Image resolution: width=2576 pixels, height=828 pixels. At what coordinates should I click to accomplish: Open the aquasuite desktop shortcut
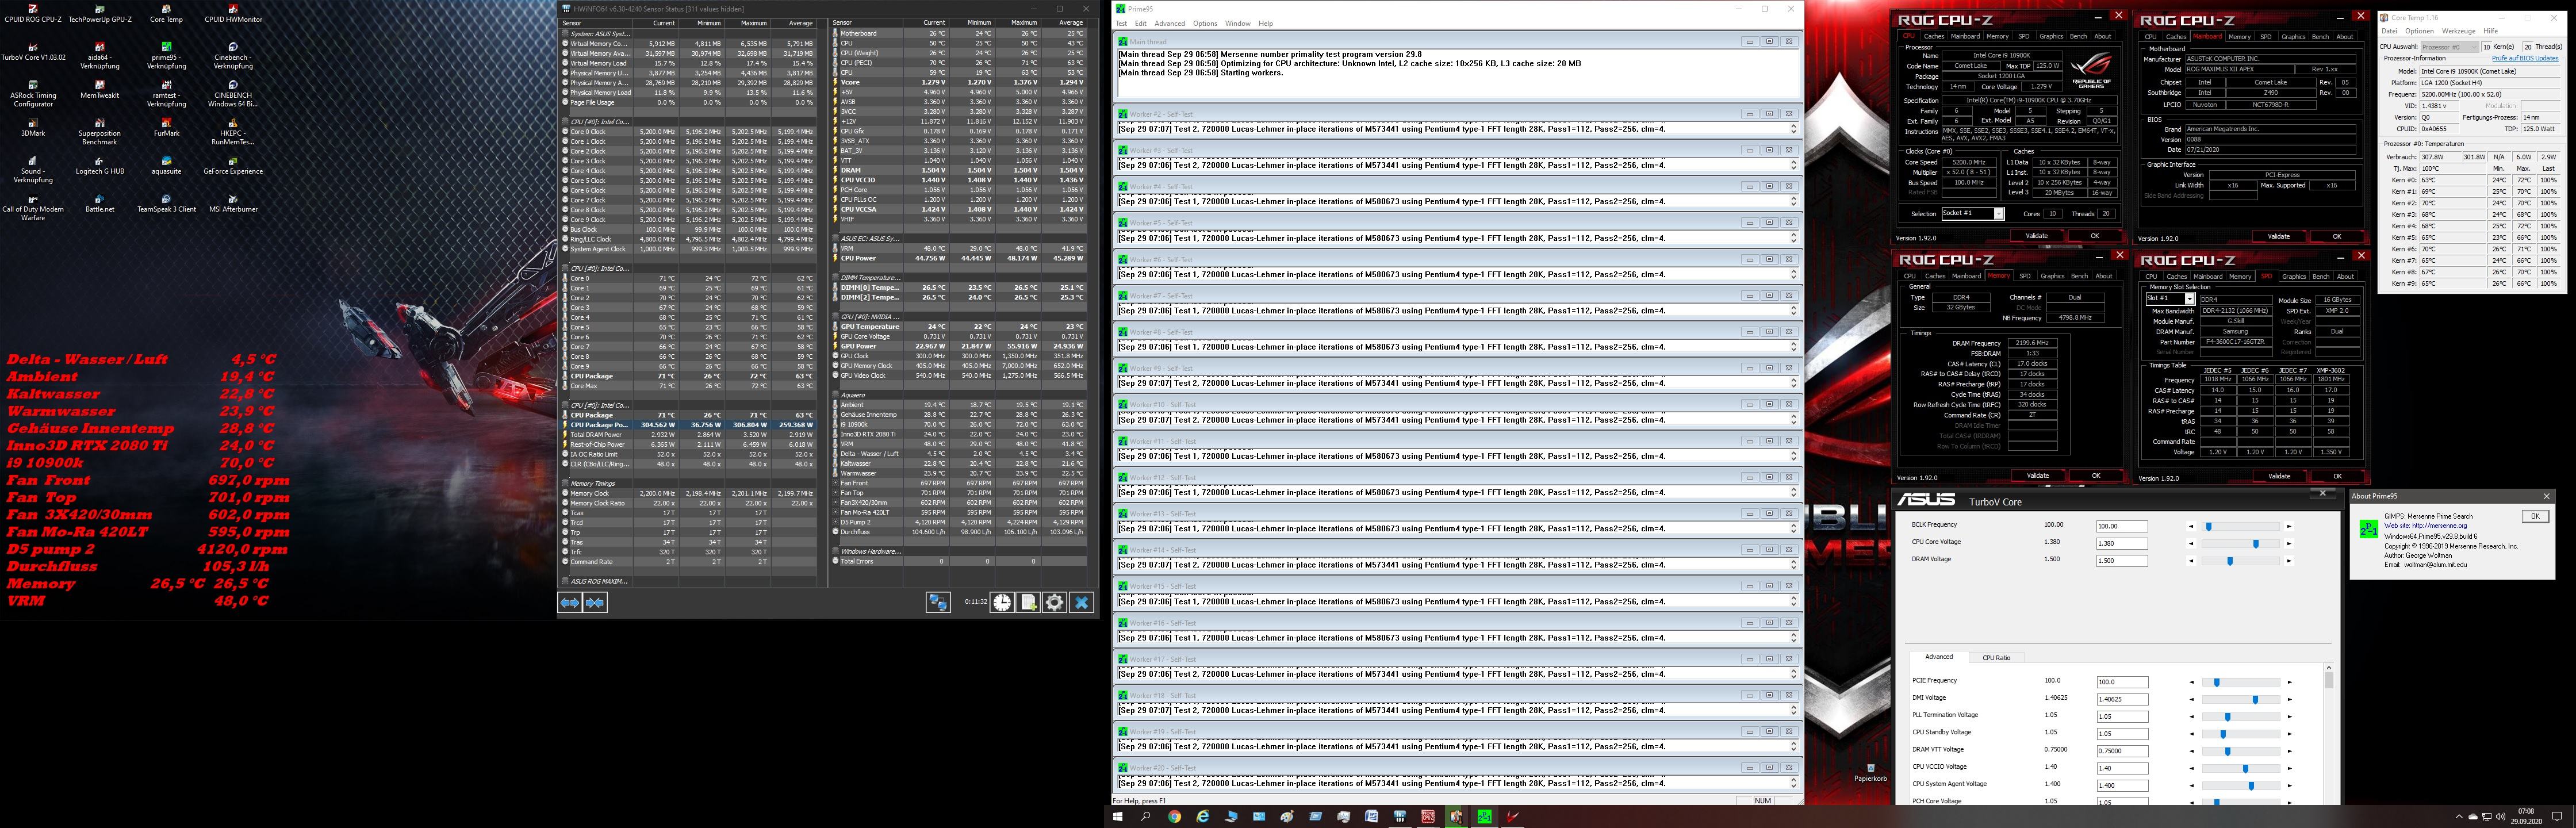(x=166, y=166)
